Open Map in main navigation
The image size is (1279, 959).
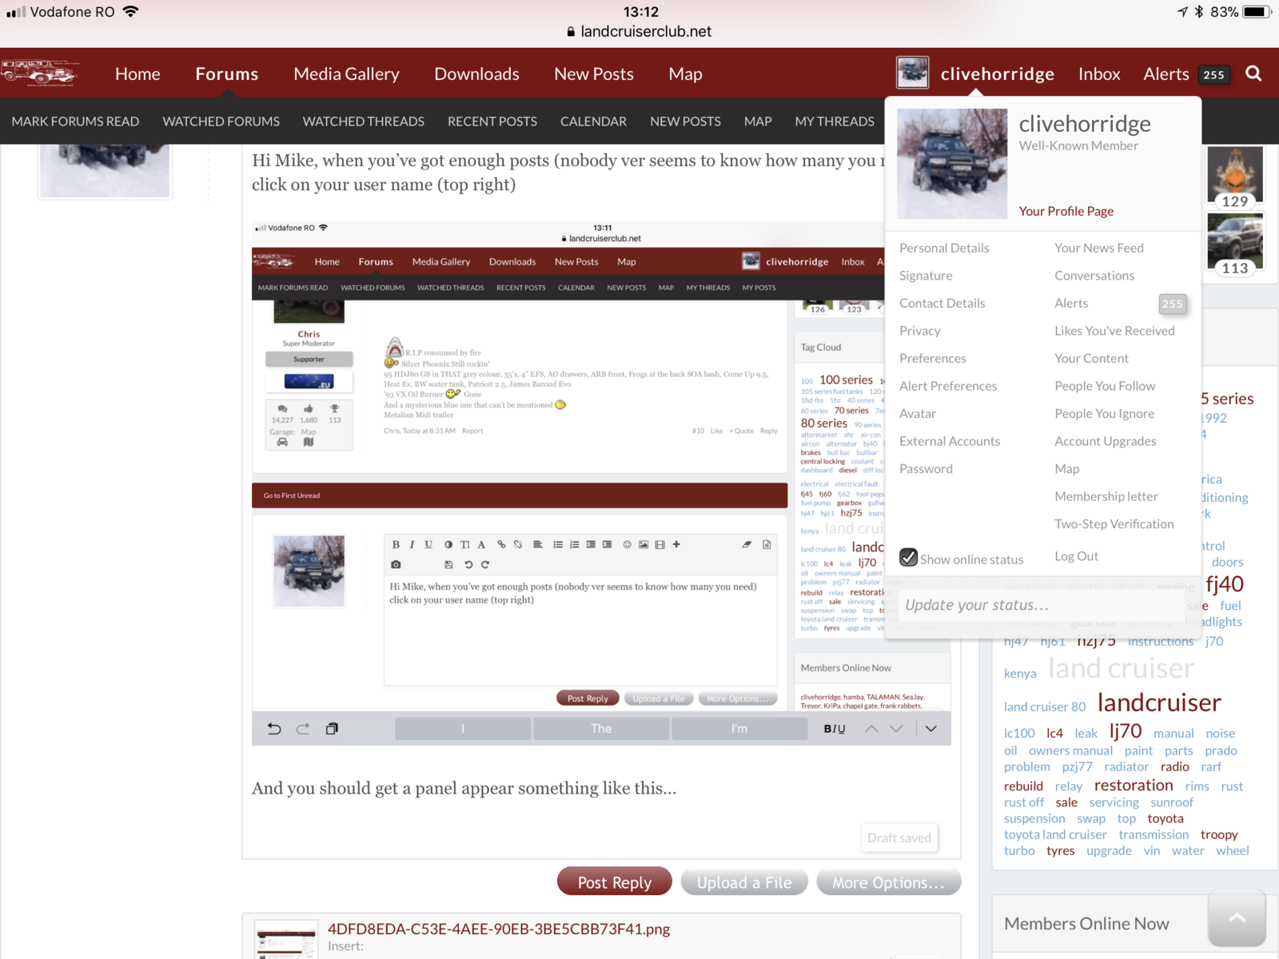(685, 74)
